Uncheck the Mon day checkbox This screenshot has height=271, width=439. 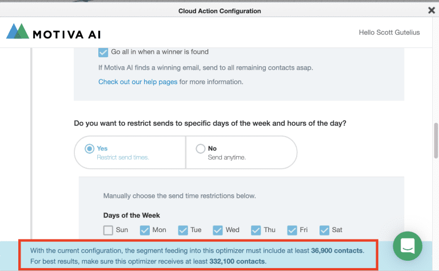145,230
